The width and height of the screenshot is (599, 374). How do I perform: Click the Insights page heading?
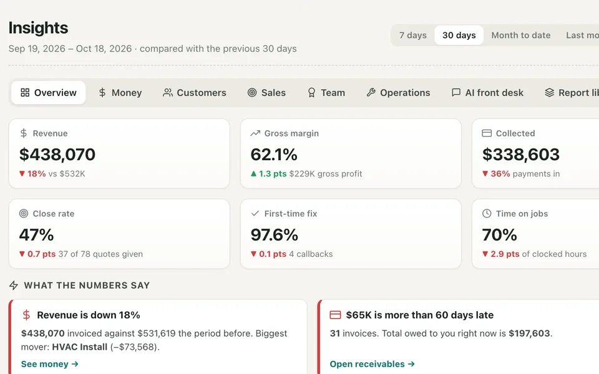click(x=38, y=28)
